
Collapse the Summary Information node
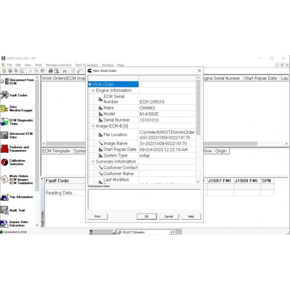[93, 161]
